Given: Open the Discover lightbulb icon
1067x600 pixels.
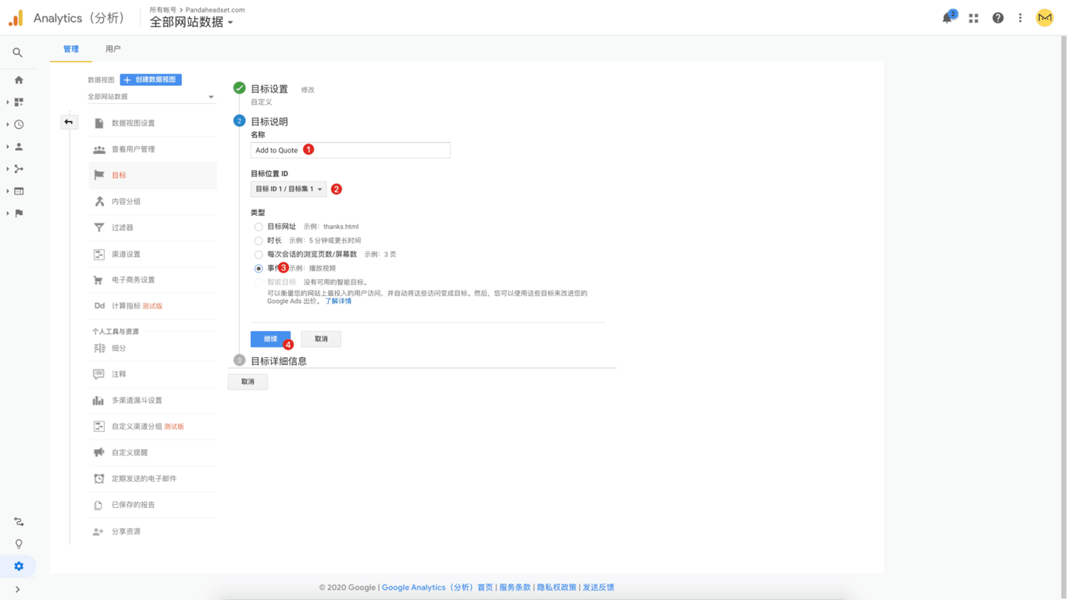Looking at the screenshot, I should (x=19, y=544).
